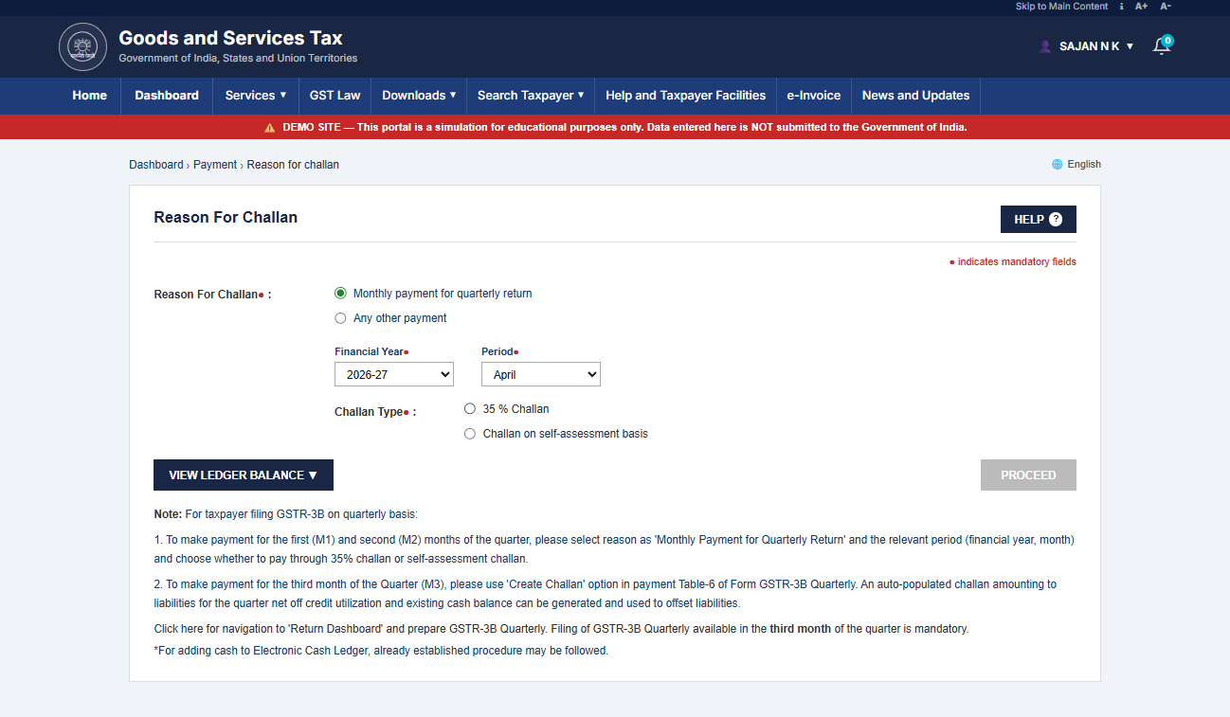Viewport: 1230px width, 717px height.
Task: Click the 'Financial Year' field label
Action: point(370,351)
